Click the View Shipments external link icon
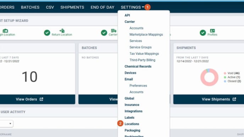The height and width of the screenshot is (137, 244). click(234, 99)
